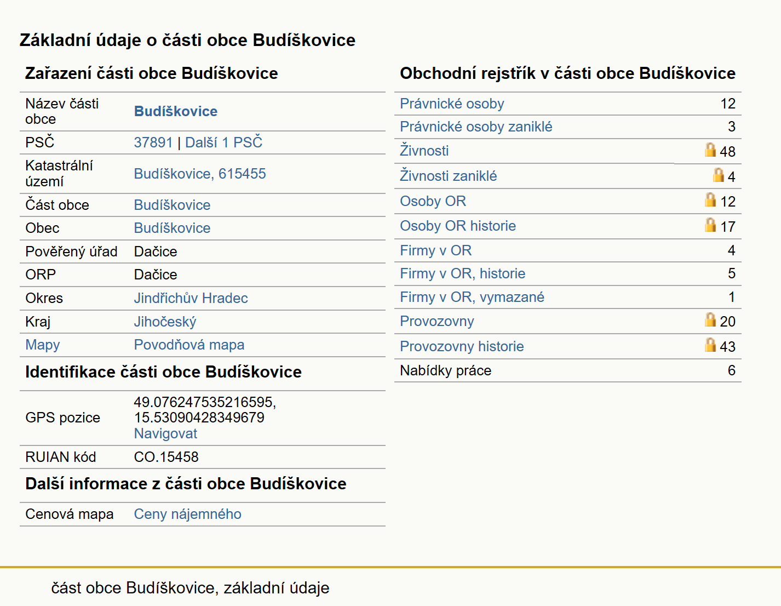Click the lock icon next to Osoby OR
Viewport: 781px width, 606px height.
[710, 199]
